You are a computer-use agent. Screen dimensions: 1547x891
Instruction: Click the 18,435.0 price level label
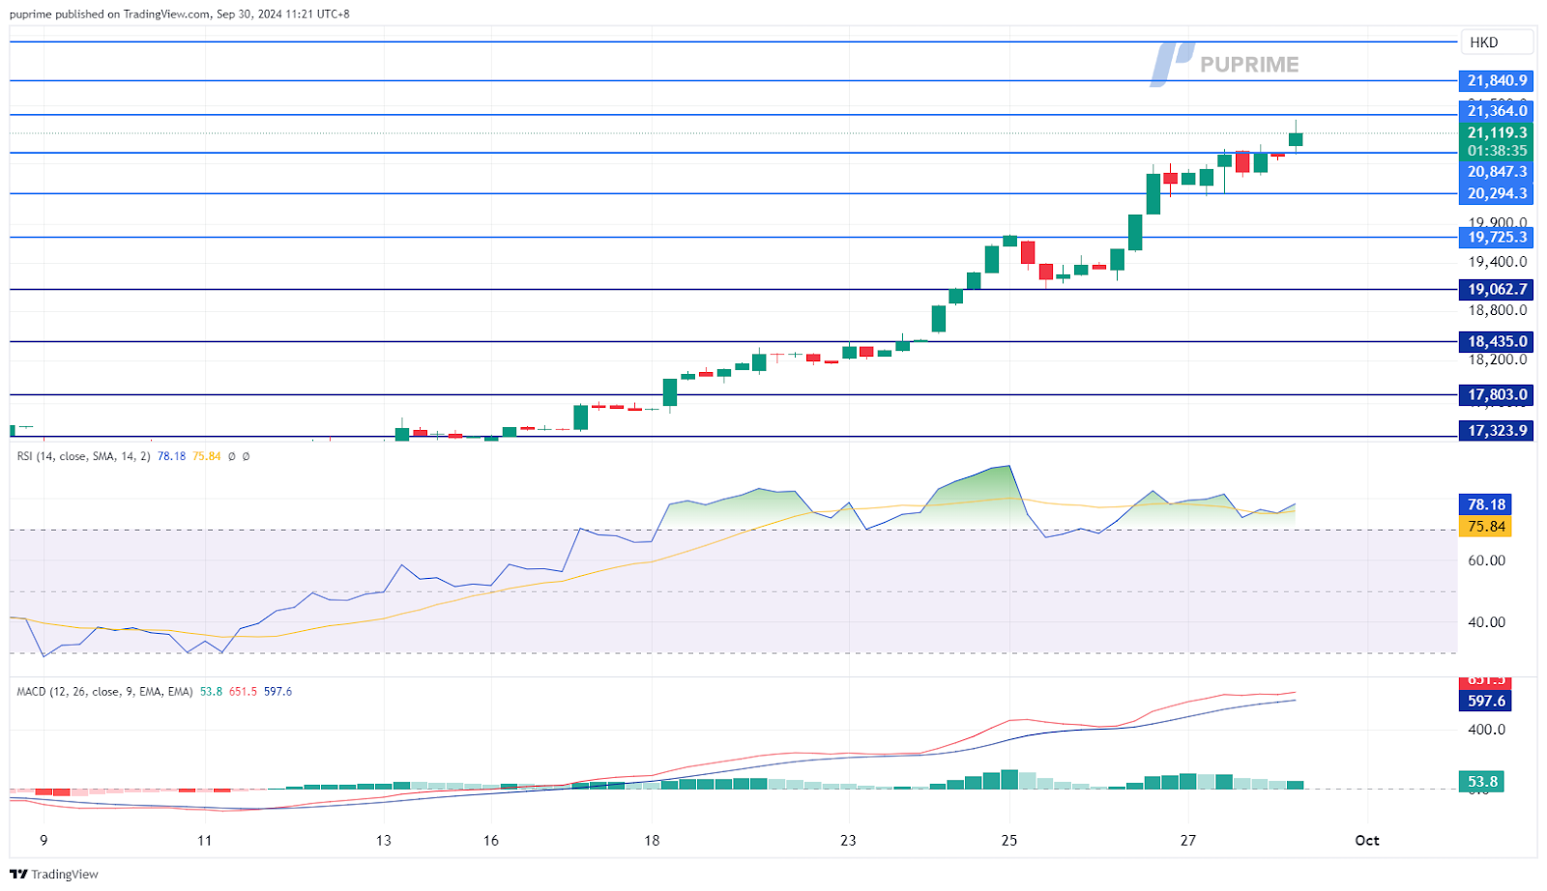click(1497, 341)
